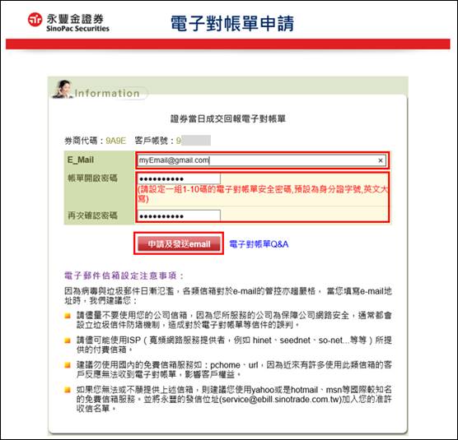
Task: Submit with the 申請及發送email button
Action: click(179, 243)
